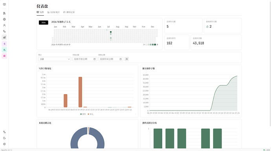Viewport: 271px width, 151px height.
Task: Open the end date picker field
Action: [x=111, y=59]
